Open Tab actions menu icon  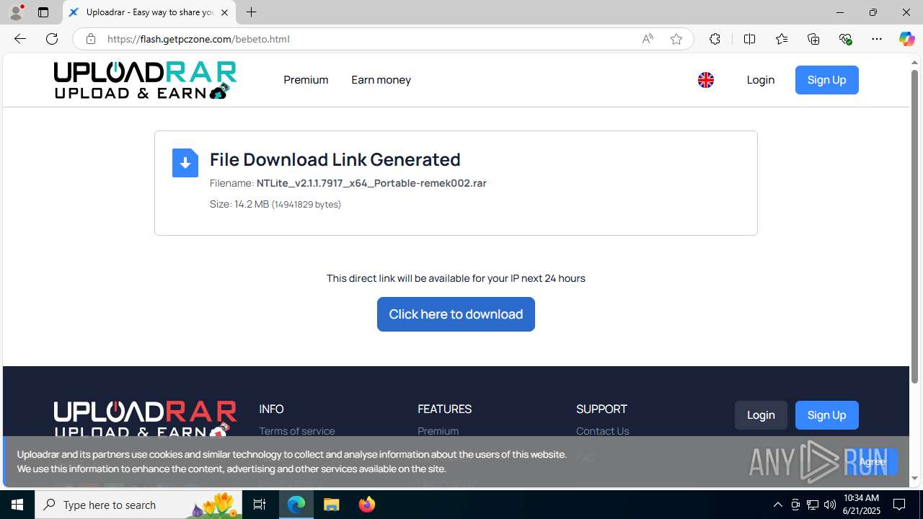point(43,12)
